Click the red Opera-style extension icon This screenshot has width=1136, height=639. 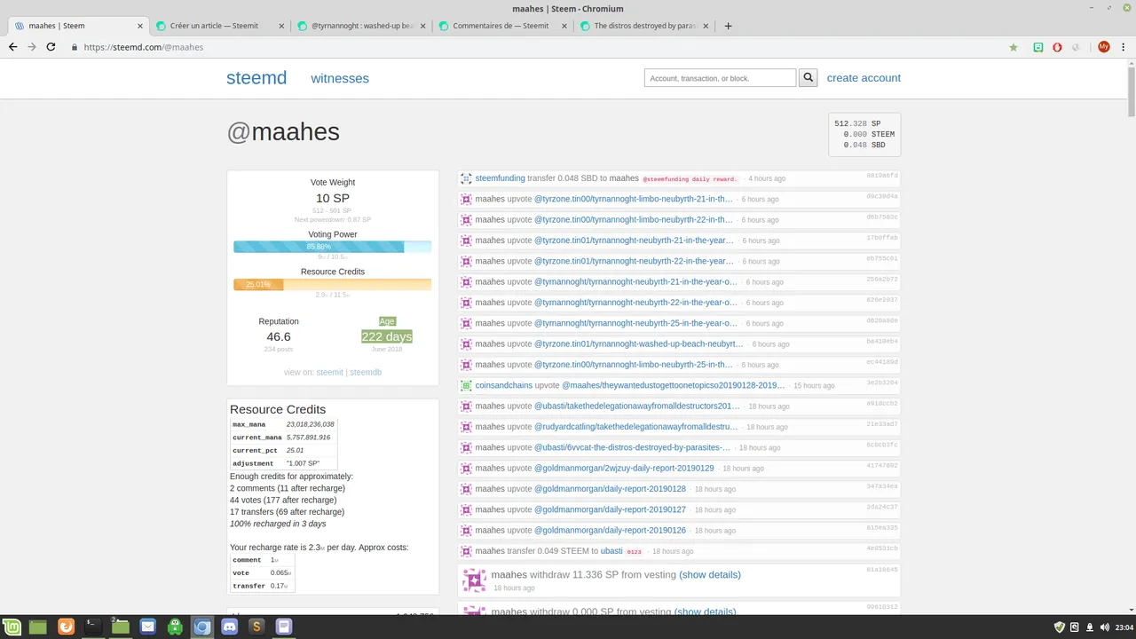(x=1057, y=47)
